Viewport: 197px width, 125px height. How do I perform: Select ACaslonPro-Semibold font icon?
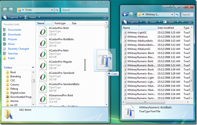click(x=43, y=76)
